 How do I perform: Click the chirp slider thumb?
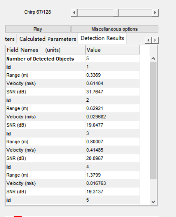pos(116,13)
